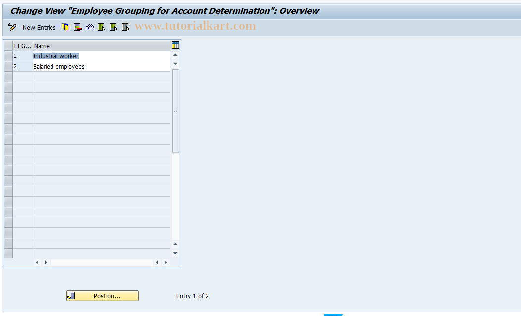Select the row selector for Industrial worker
521x316 pixels.
click(8, 56)
